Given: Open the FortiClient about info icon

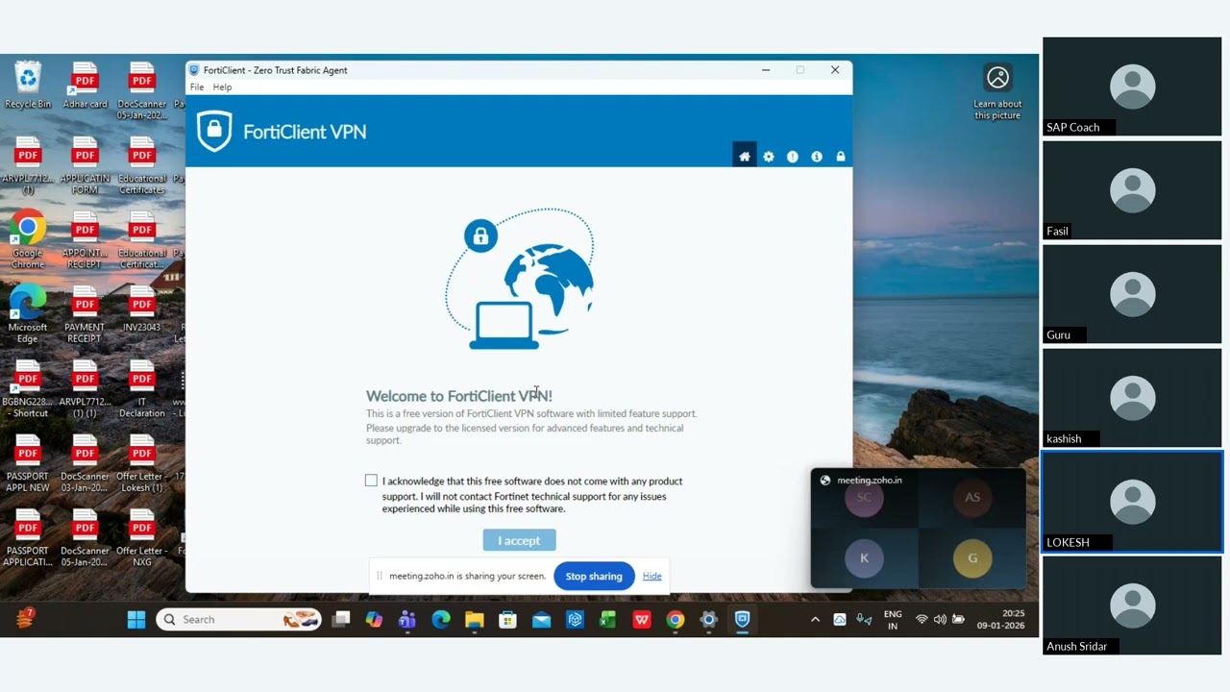Looking at the screenshot, I should 817,157.
